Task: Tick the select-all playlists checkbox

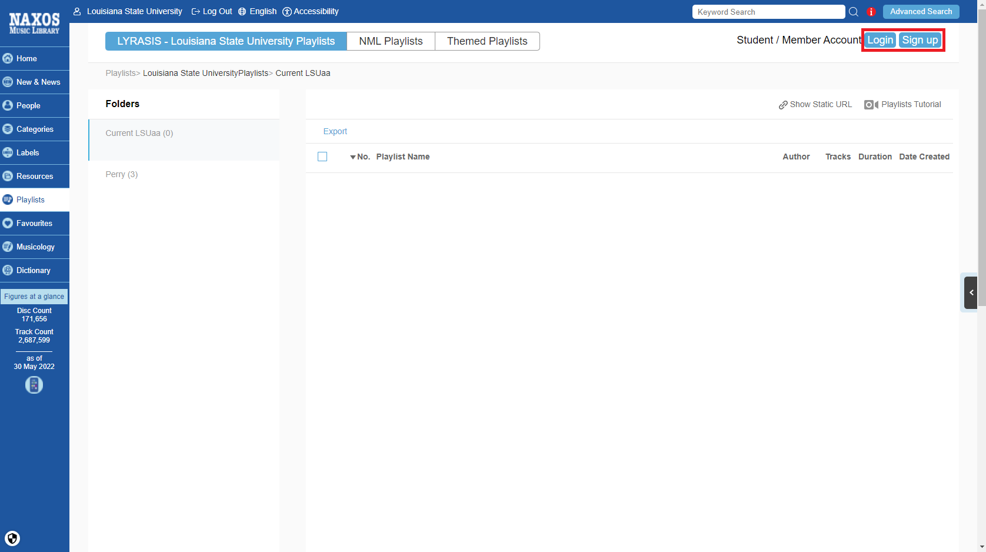Action: (322, 157)
